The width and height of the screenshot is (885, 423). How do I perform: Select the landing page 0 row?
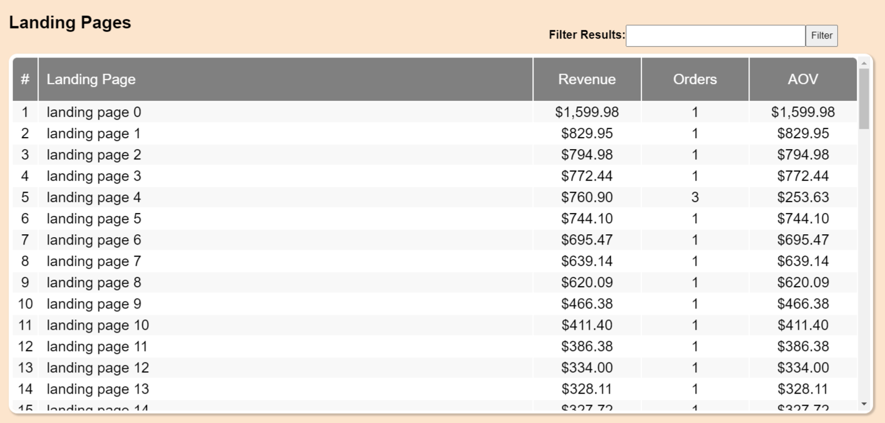point(94,112)
